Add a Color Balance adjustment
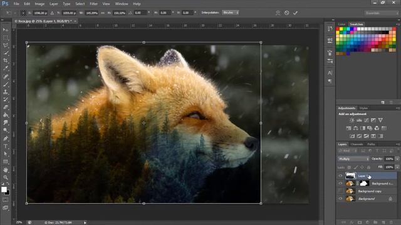401x225 pixels. pyautogui.click(x=356, y=128)
